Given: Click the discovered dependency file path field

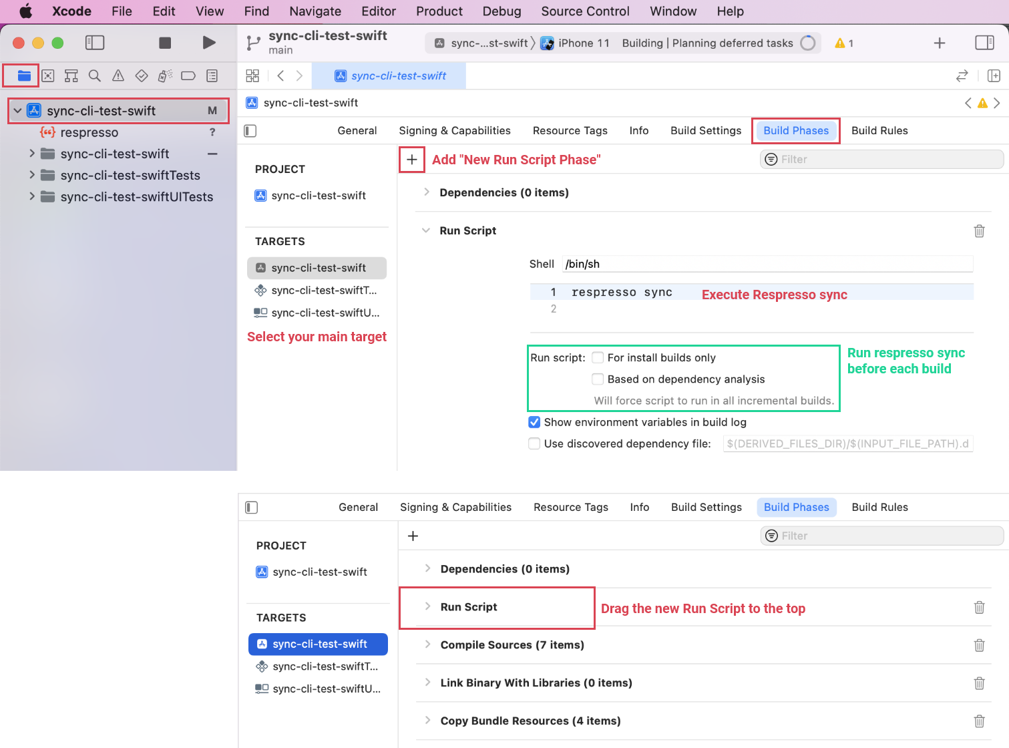Looking at the screenshot, I should tap(847, 443).
